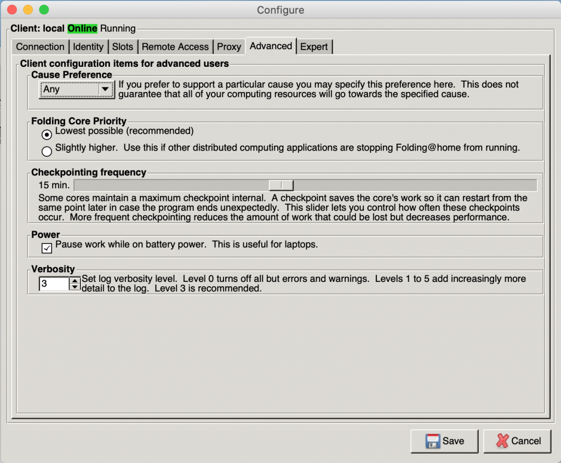The image size is (561, 463).
Task: Click the floppy disk Save icon
Action: coord(433,441)
